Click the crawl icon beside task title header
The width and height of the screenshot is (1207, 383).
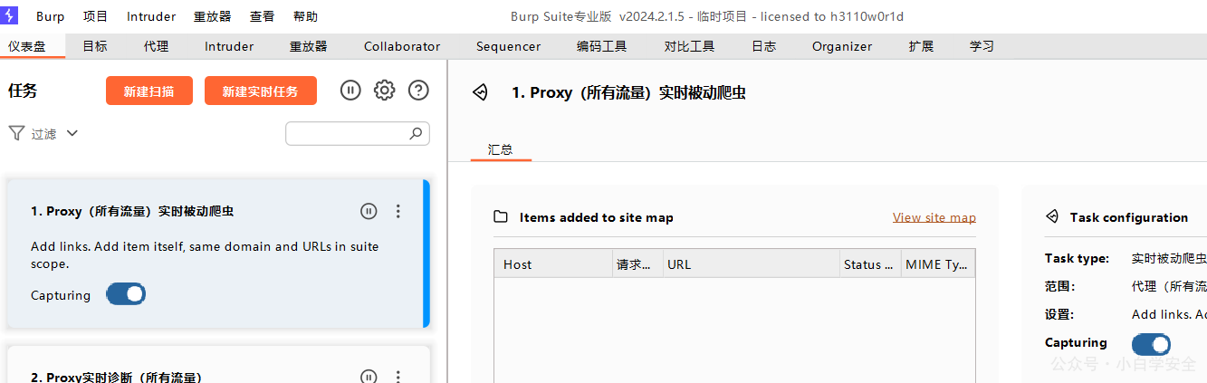click(x=481, y=92)
